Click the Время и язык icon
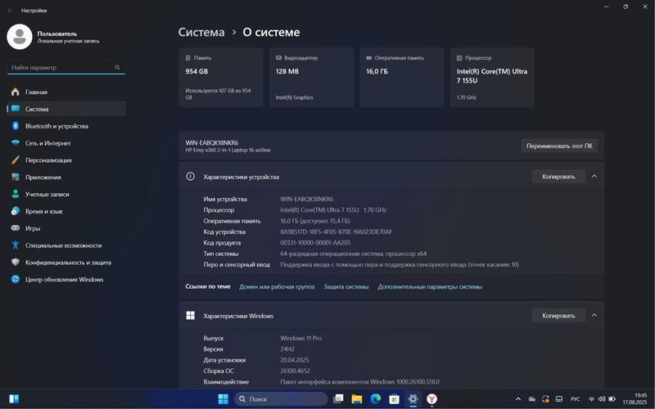The image size is (655, 409). coord(16,211)
